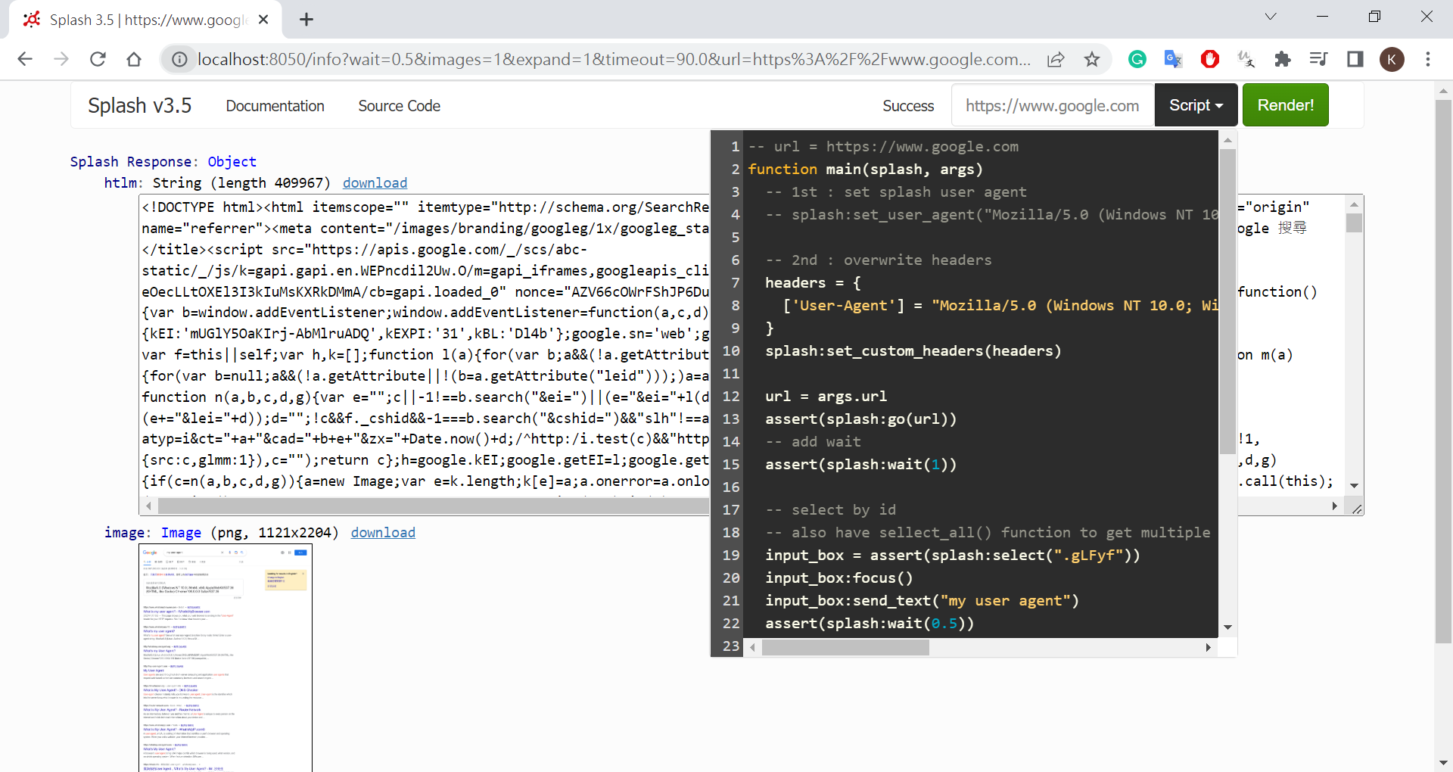Image resolution: width=1453 pixels, height=772 pixels.
Task: Open the Extensions puzzle menu
Action: click(x=1282, y=59)
